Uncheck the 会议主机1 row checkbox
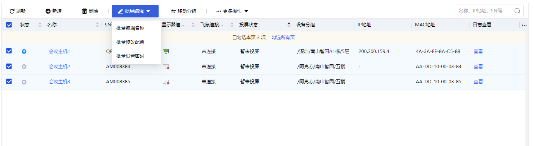 [x=9, y=51]
